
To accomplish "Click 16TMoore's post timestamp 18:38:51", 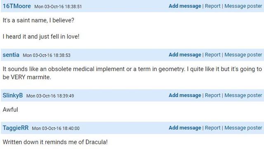I will click(x=58, y=7).
